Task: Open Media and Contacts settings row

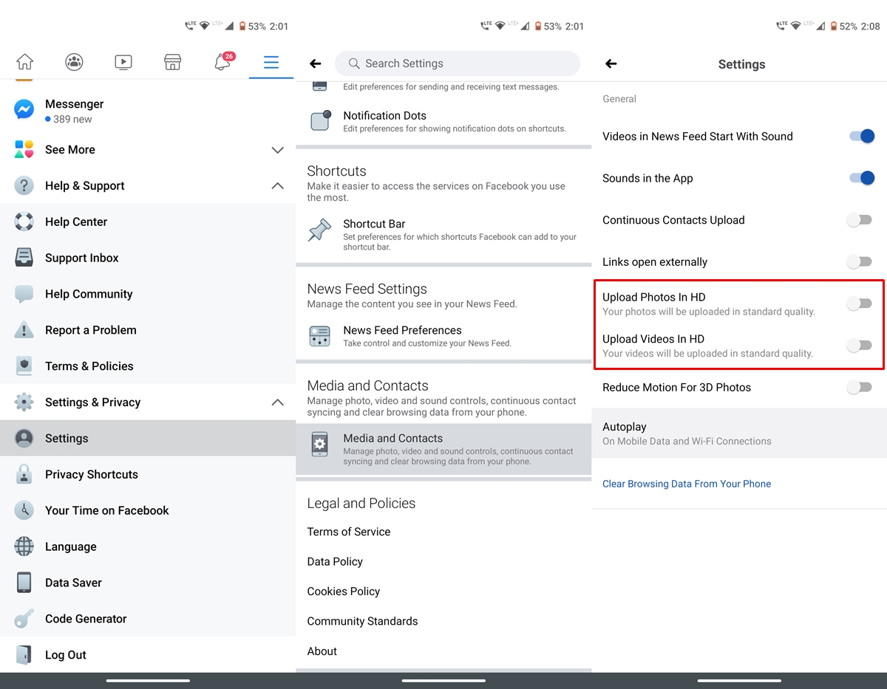Action: (443, 449)
